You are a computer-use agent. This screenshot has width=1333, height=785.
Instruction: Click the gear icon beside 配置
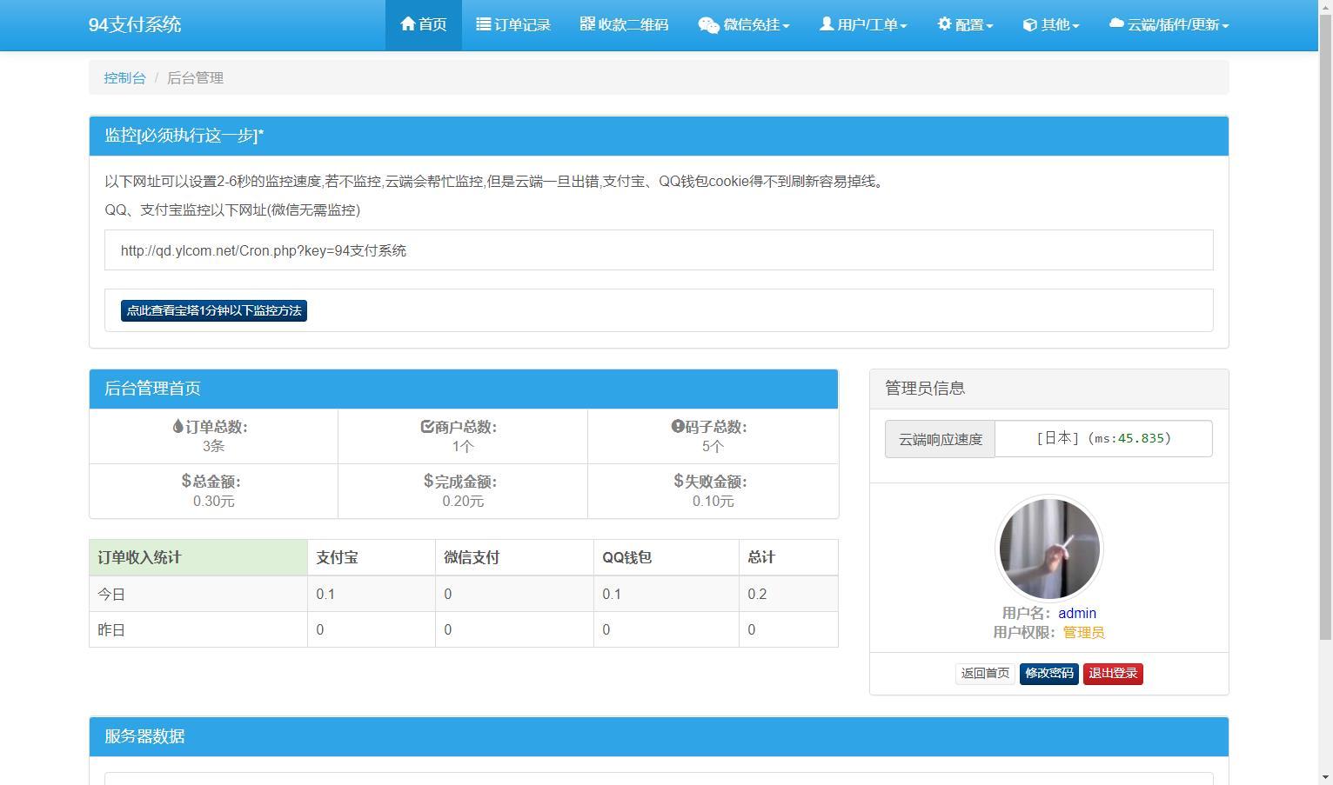pyautogui.click(x=945, y=23)
